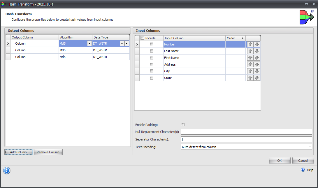Move the Address column up using its arrow
The height and width of the screenshot is (188, 318).
[x=250, y=64]
